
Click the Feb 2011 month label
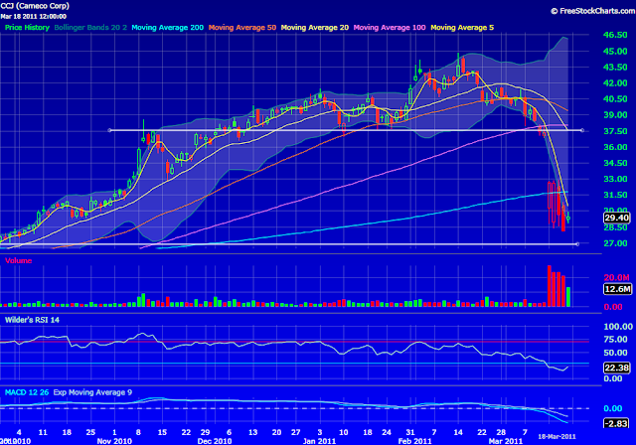tap(414, 441)
